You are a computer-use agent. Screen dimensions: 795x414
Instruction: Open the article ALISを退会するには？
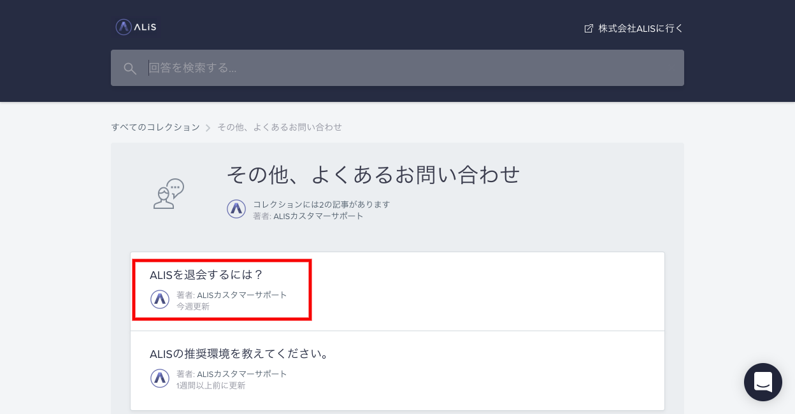206,275
